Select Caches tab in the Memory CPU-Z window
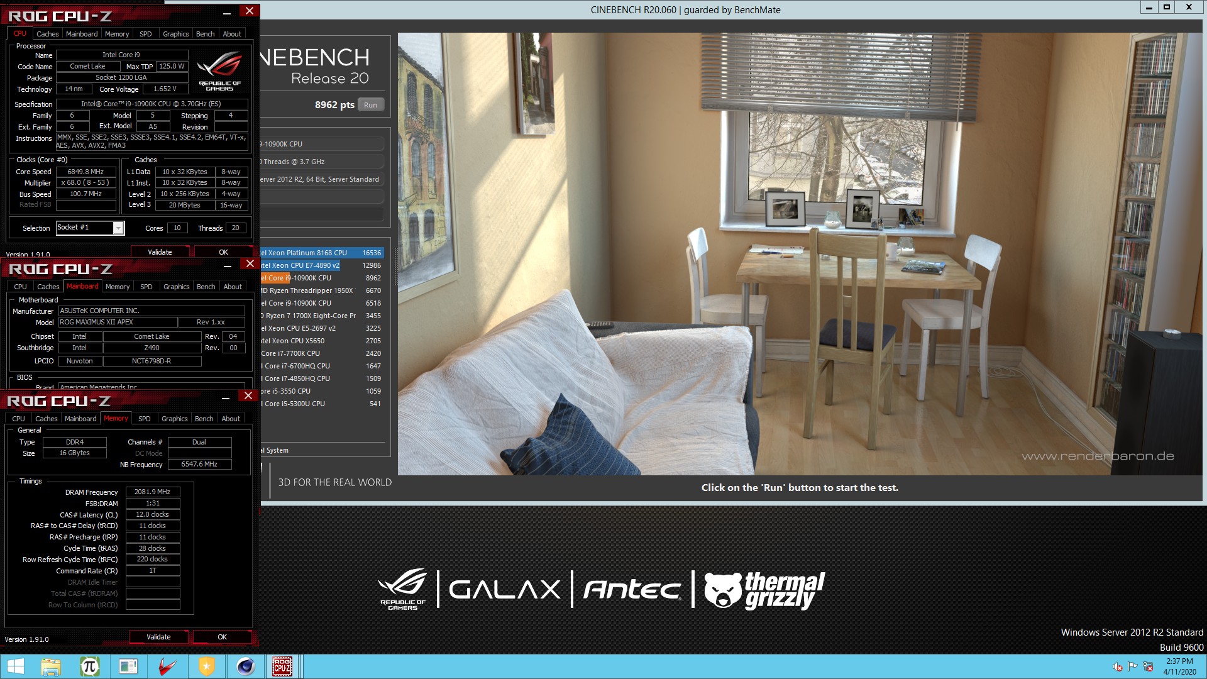 (x=46, y=419)
